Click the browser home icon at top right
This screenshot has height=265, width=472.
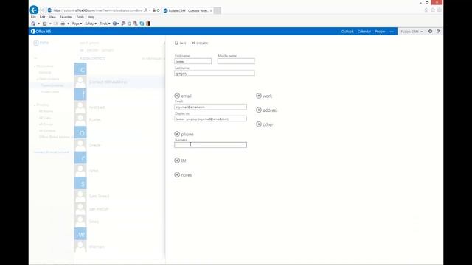point(426,10)
